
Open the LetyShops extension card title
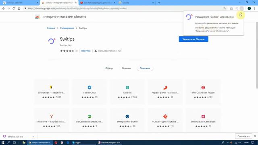click(51, 93)
